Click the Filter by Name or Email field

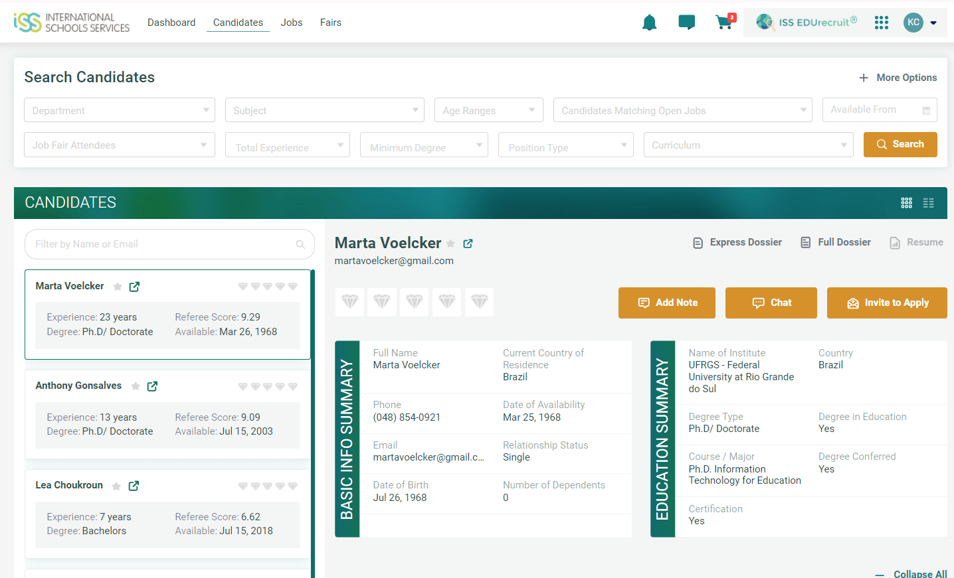click(163, 244)
